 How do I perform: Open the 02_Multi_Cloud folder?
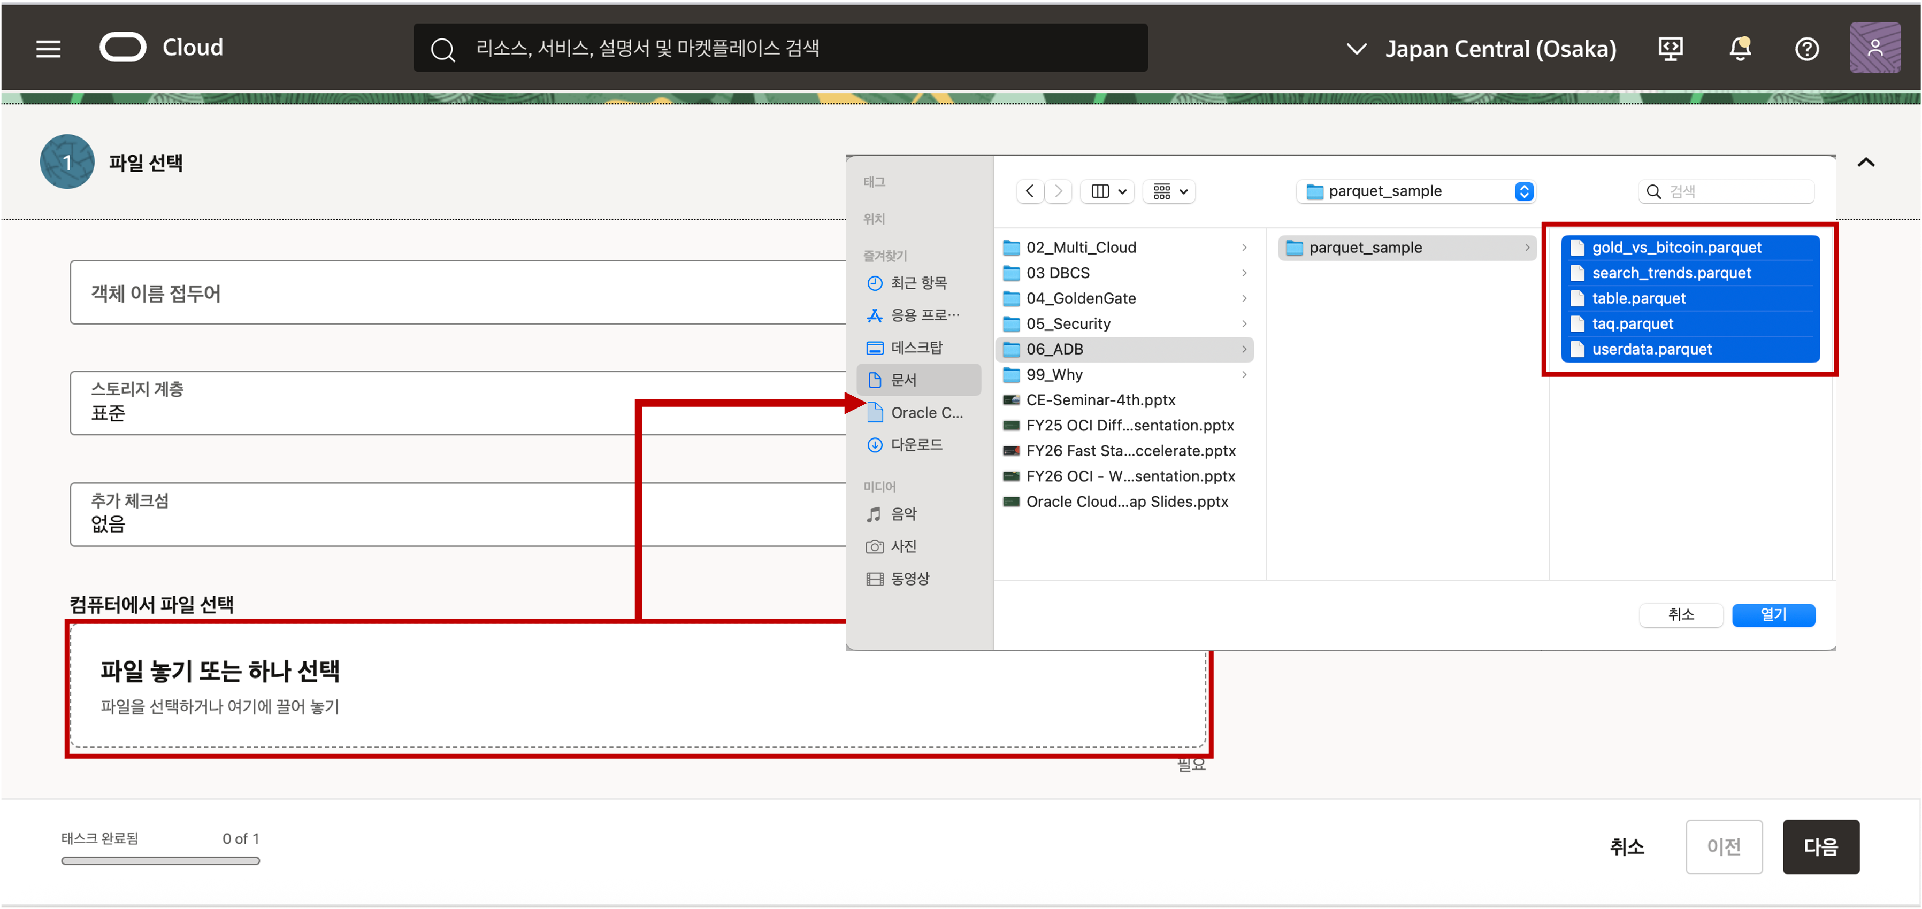pyautogui.click(x=1125, y=248)
